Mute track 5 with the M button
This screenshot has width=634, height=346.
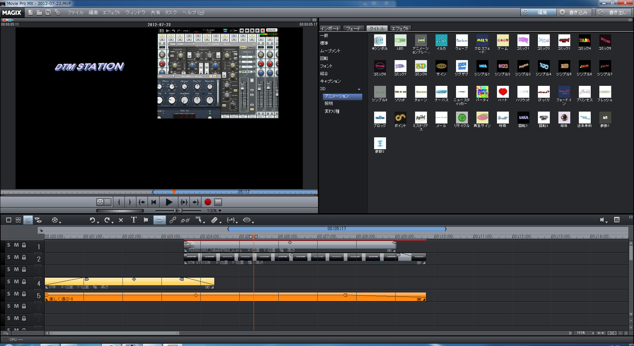pos(16,294)
